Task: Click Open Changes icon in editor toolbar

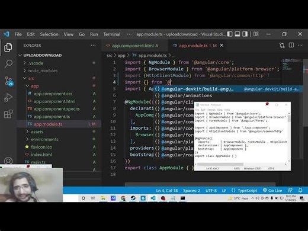Action: (x=282, y=46)
